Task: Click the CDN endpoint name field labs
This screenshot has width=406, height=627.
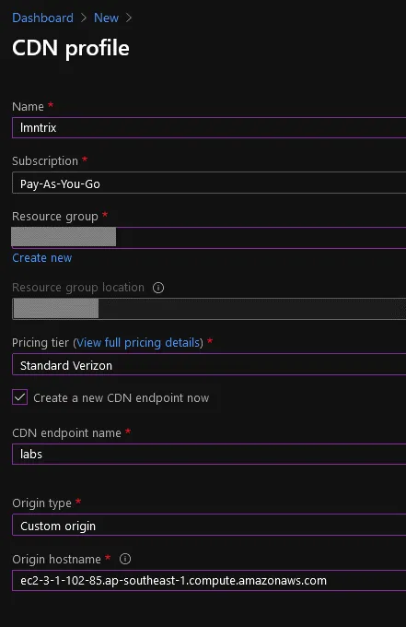Action: pyautogui.click(x=209, y=455)
